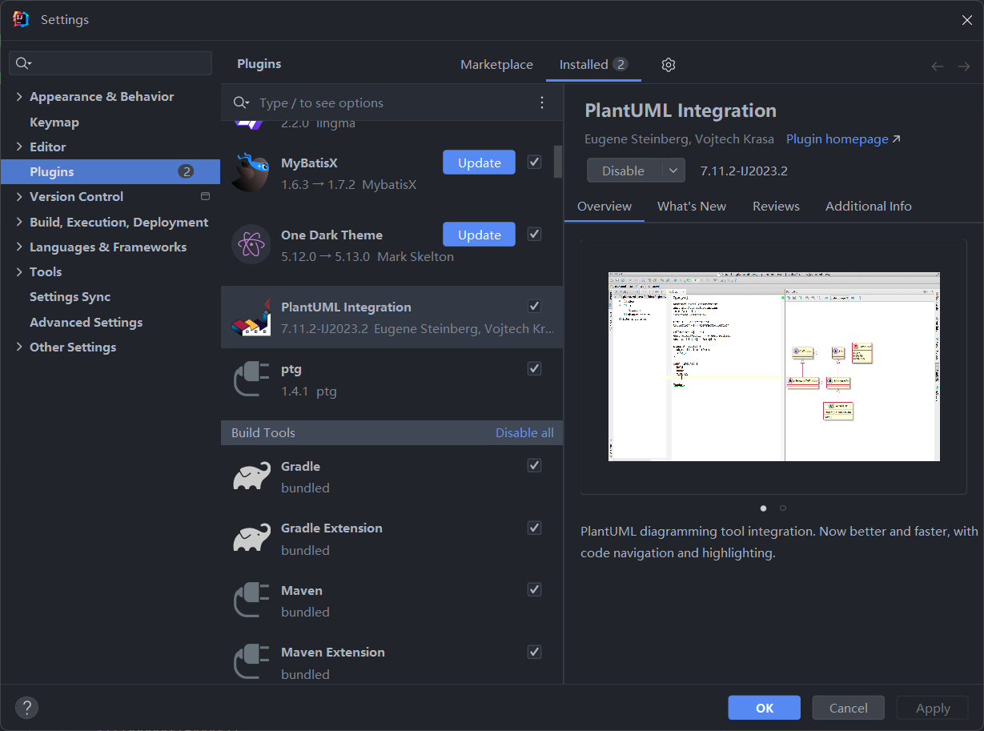The image size is (984, 731).
Task: Click the Gradle Extension elephant icon
Action: 251,537
